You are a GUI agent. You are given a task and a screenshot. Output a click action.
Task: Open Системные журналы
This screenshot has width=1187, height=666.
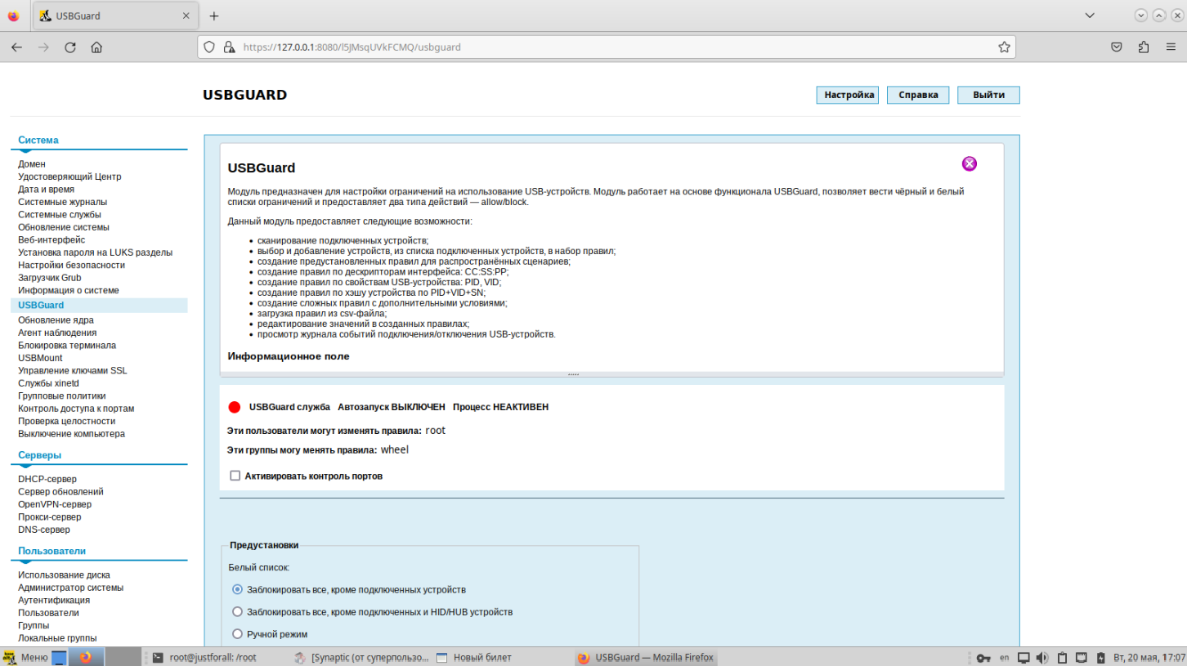pos(62,202)
